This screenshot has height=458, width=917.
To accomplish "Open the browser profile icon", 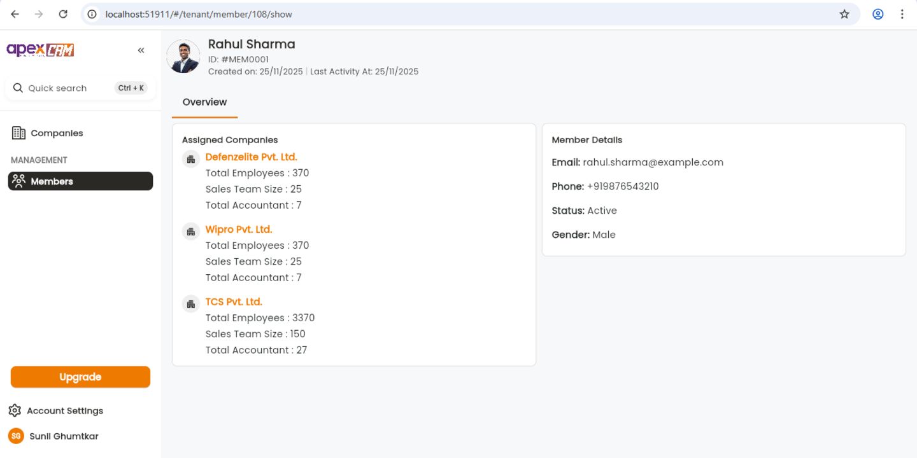I will [x=878, y=14].
